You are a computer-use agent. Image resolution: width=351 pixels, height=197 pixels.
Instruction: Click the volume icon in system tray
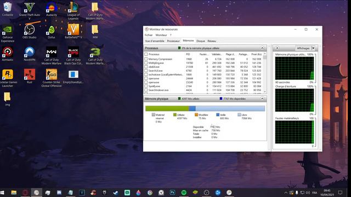point(308,193)
